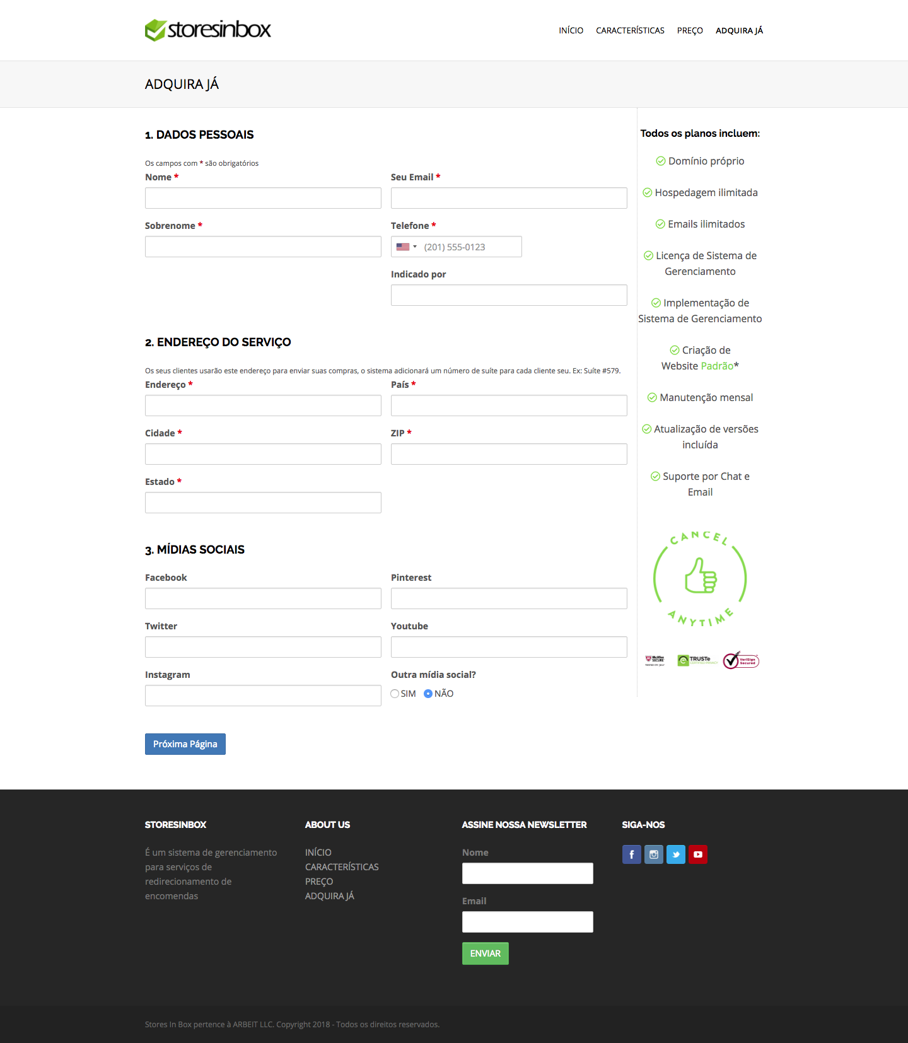Image resolution: width=908 pixels, height=1043 pixels.
Task: Submit newsletter with ENVIAR button
Action: (x=486, y=953)
